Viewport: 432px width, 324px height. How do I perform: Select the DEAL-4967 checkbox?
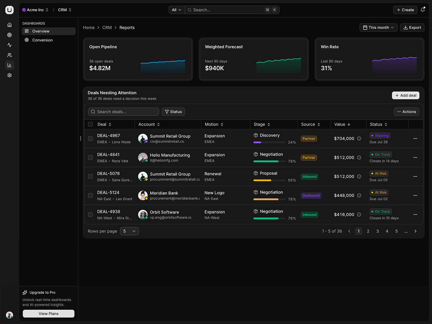[x=90, y=139]
